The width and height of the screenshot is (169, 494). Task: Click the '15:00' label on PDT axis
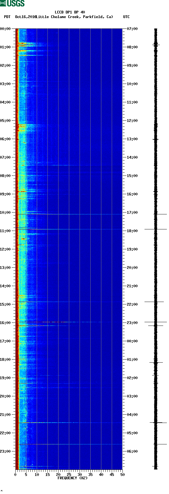coord(5,304)
